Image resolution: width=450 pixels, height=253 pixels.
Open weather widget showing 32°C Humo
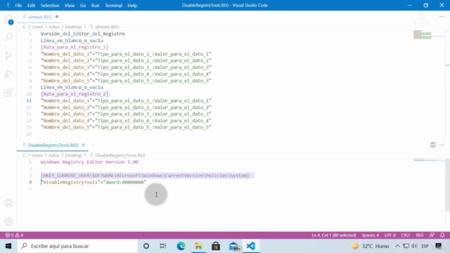pyautogui.click(x=371, y=246)
